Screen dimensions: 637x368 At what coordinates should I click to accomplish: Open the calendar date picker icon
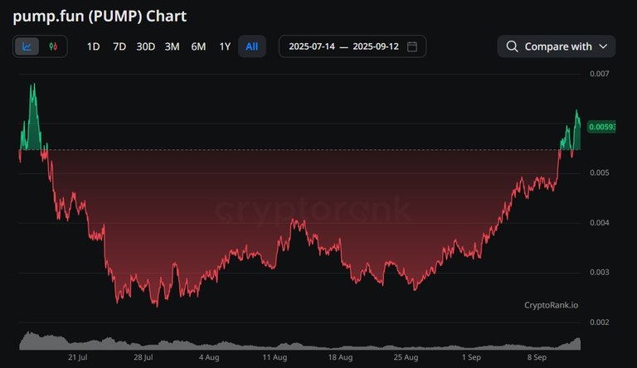tap(412, 46)
